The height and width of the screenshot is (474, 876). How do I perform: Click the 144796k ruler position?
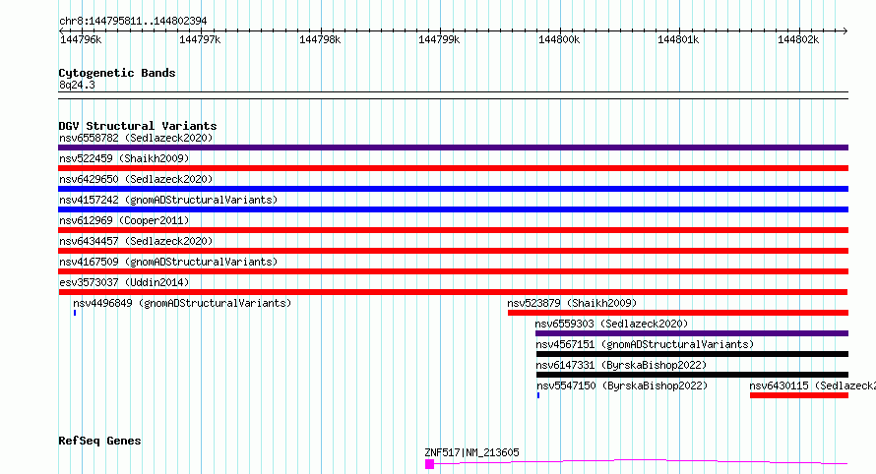(x=81, y=39)
